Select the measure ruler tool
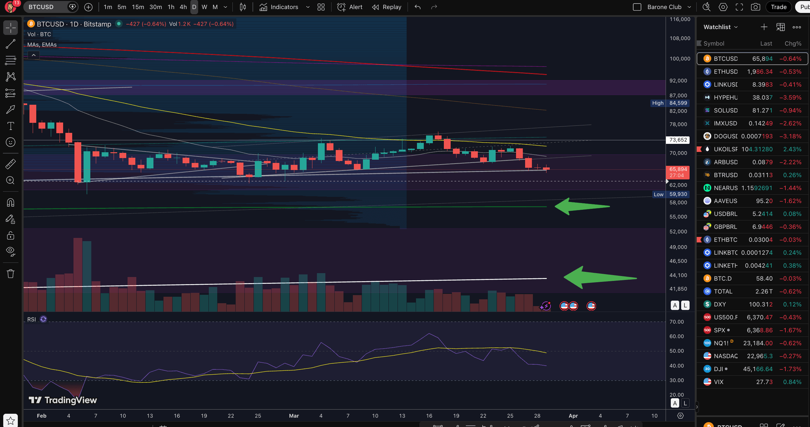The width and height of the screenshot is (810, 427). (11, 164)
